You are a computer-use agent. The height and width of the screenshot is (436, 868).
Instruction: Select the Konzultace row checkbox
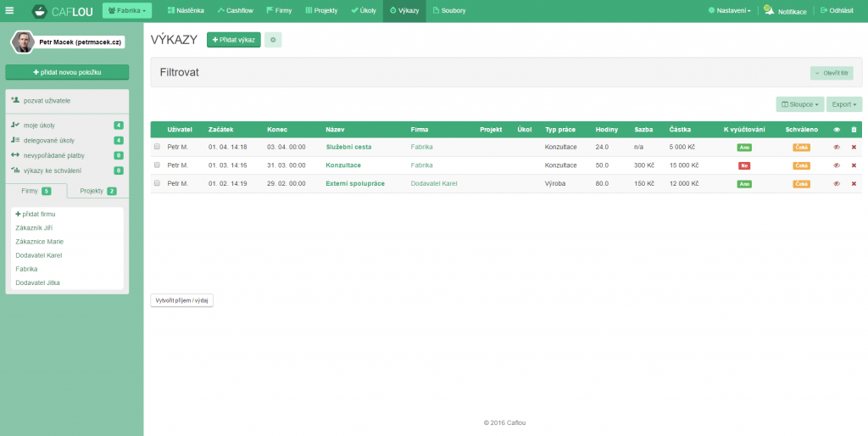click(x=157, y=165)
